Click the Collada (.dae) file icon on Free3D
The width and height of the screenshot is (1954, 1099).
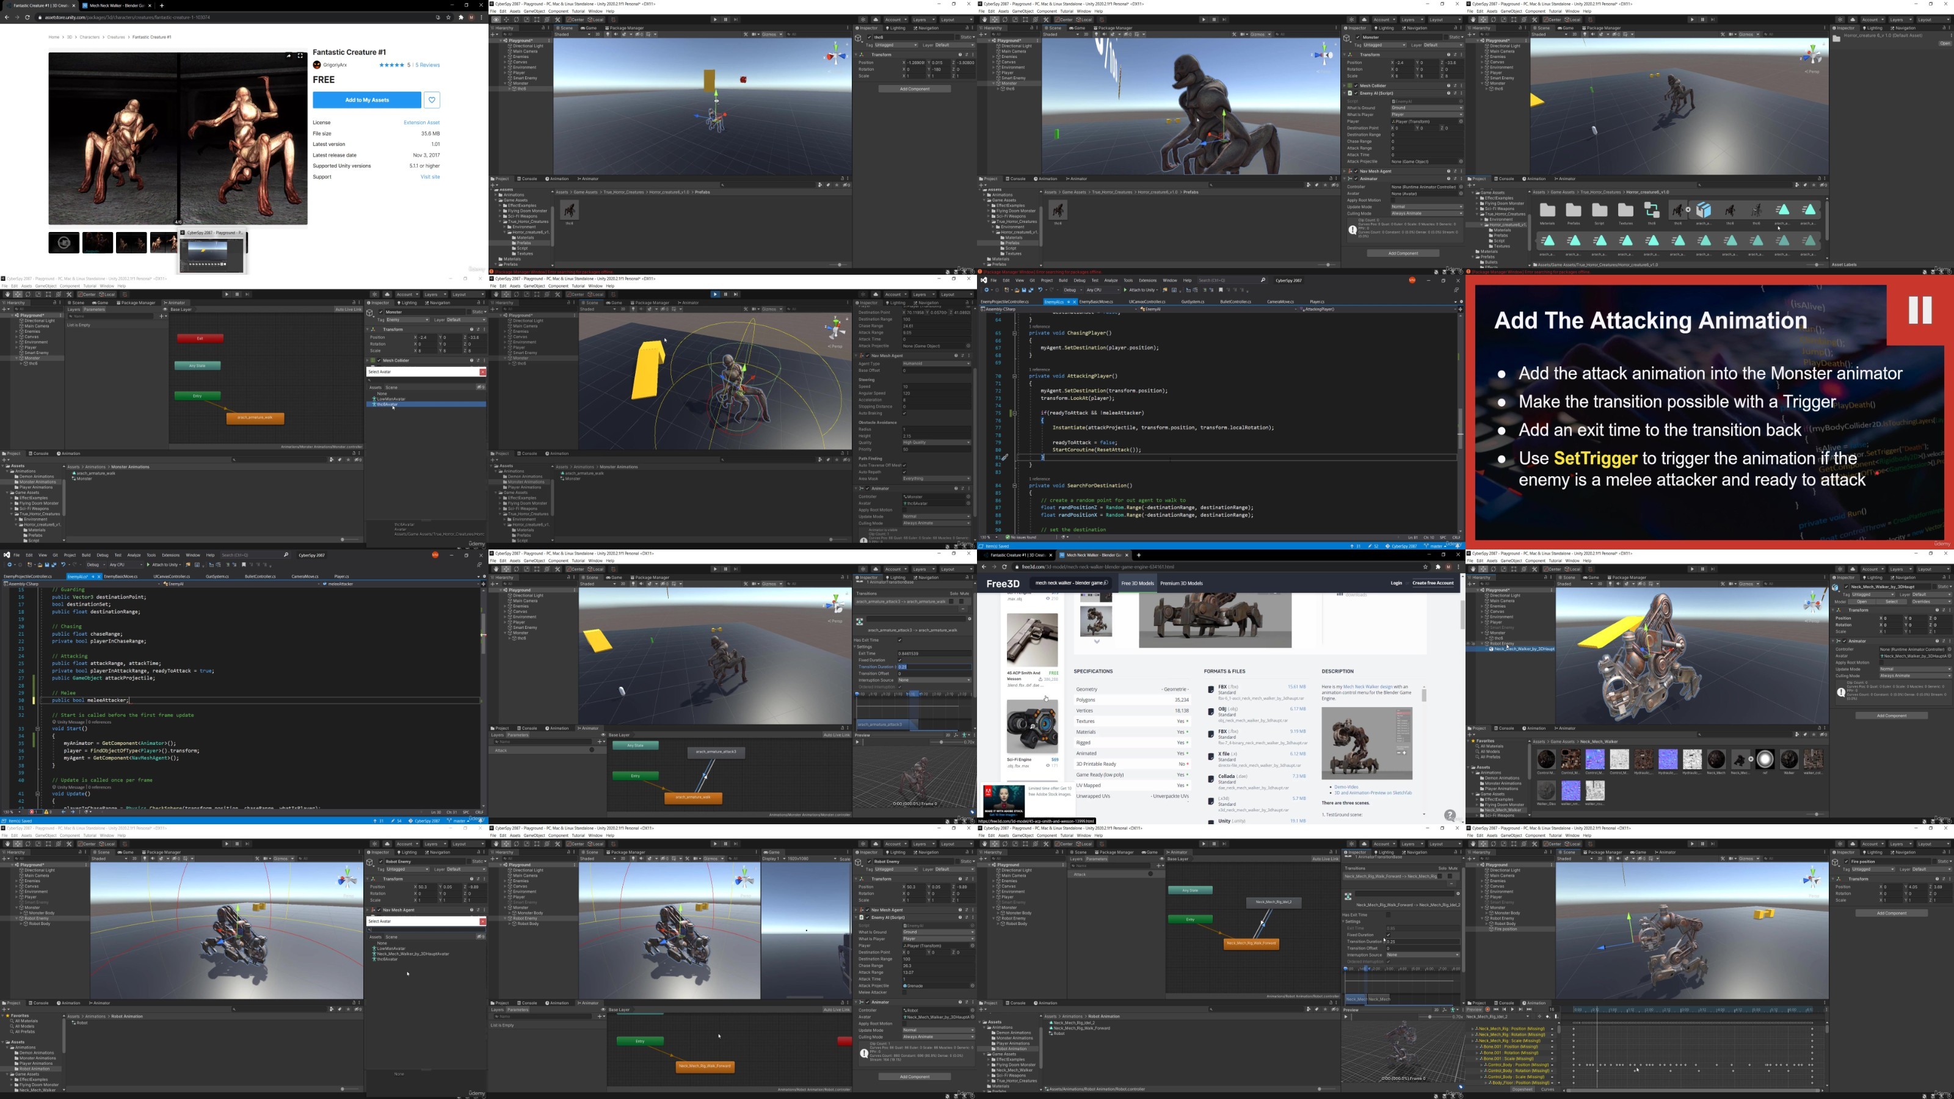[1211, 779]
